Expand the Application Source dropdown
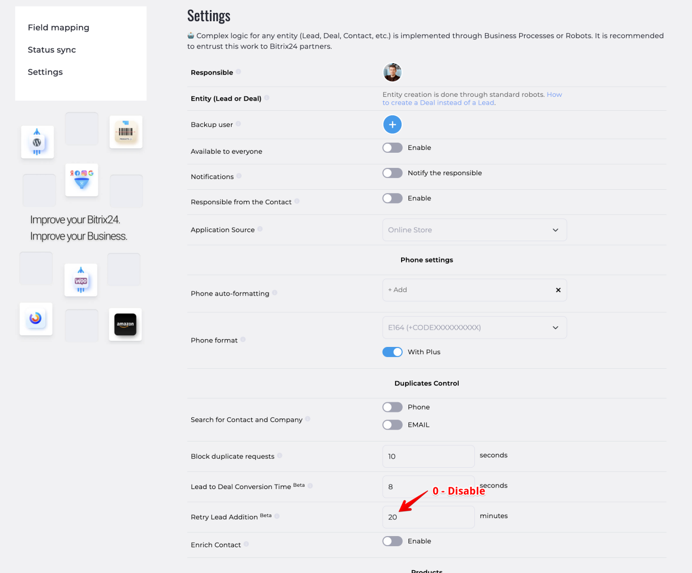 click(x=474, y=230)
